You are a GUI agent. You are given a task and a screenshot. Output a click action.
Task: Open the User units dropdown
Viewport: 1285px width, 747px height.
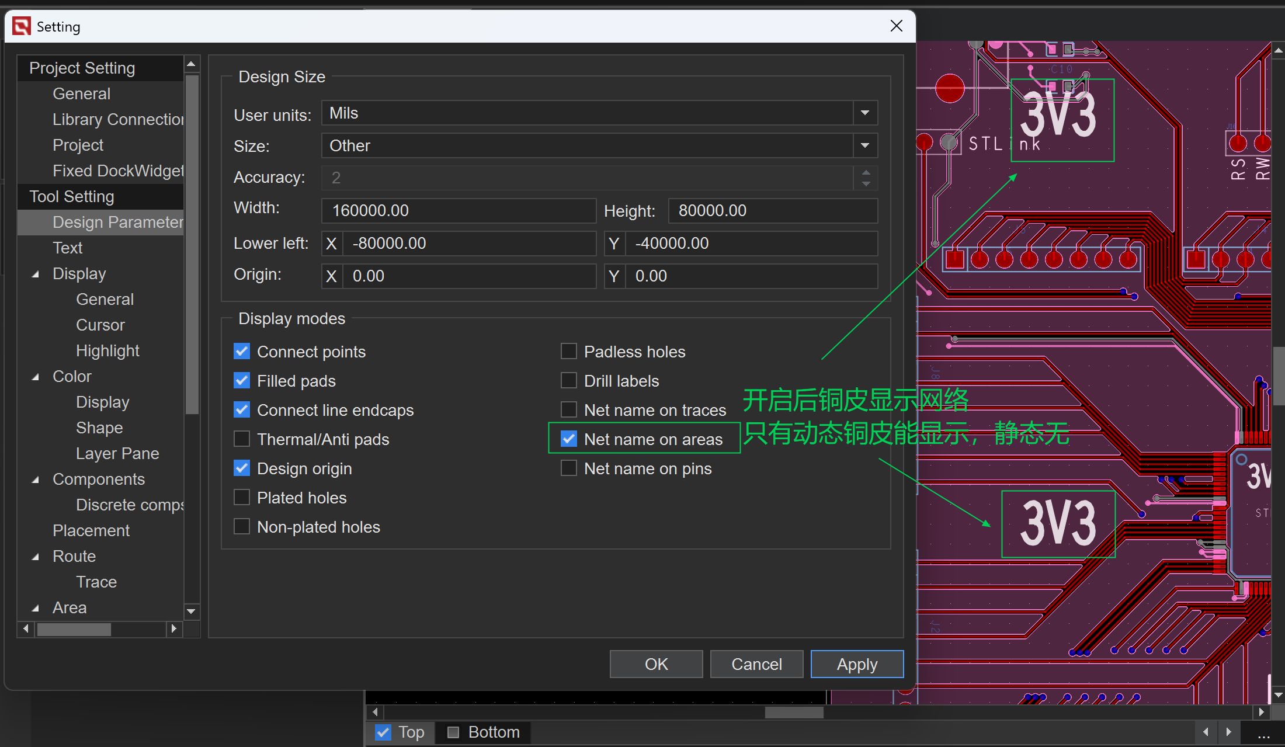pos(865,113)
